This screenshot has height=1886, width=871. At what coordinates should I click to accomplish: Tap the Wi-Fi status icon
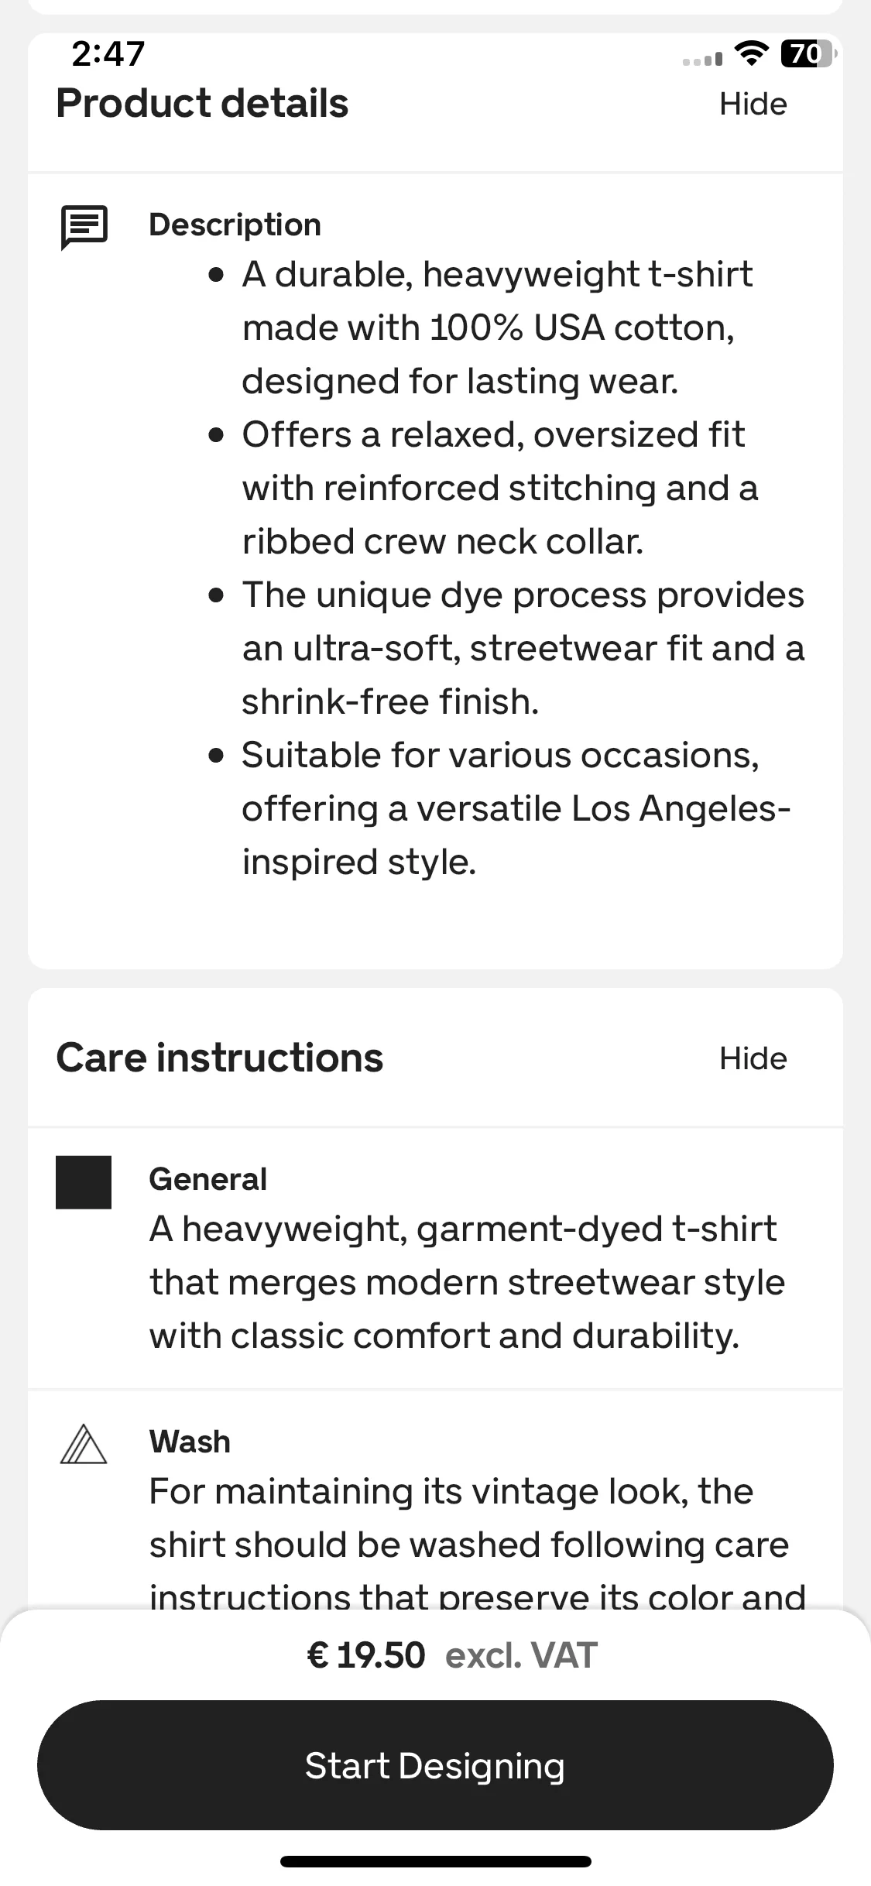(750, 53)
